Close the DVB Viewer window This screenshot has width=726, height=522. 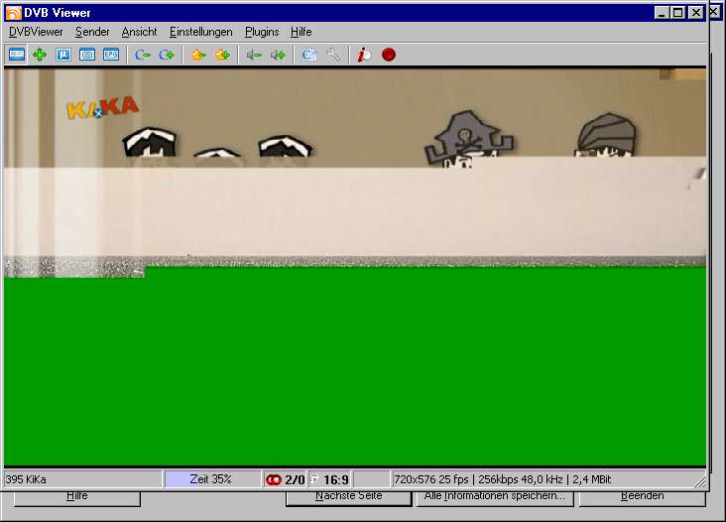(696, 13)
